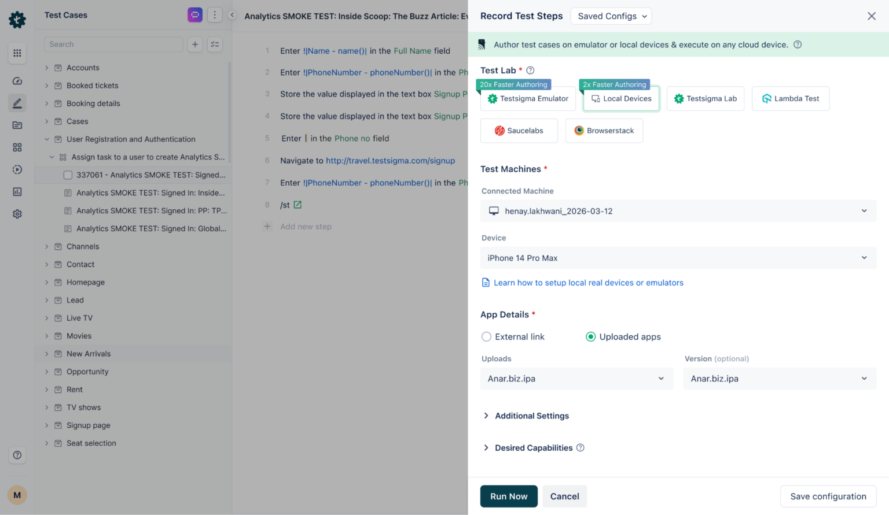
Task: Collapse the Test Cases panel arrow
Action: (232, 15)
